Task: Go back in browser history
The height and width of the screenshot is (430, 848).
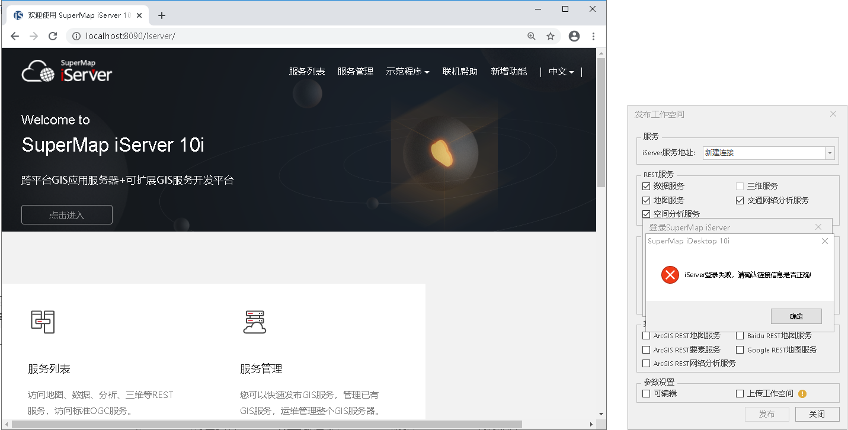Action: [15, 36]
